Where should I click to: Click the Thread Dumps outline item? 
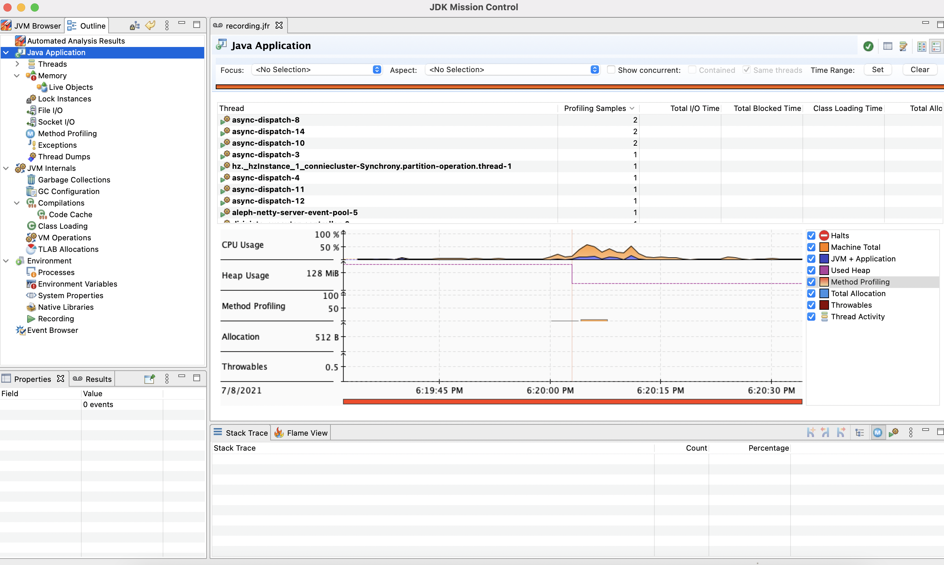click(x=64, y=157)
